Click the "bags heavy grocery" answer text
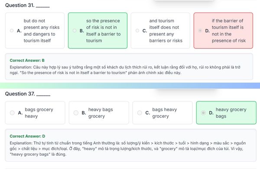Viewport: 260px width, 173px height. pos(164,113)
